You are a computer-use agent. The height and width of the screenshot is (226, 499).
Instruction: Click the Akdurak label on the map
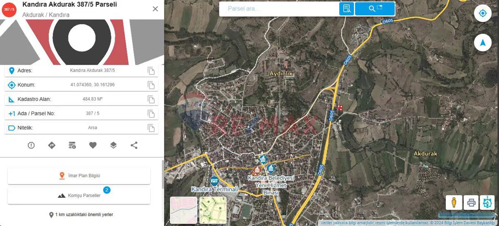click(425, 153)
